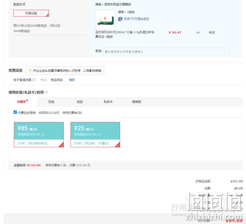Click the price ¥50.47
The height and width of the screenshot is (224, 246).
point(175,33)
